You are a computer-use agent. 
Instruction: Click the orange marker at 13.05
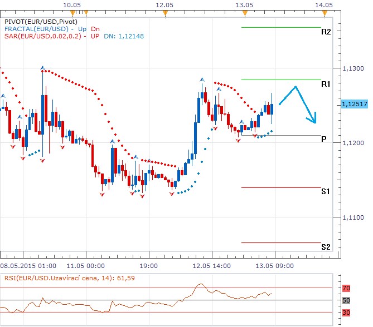pos(245,12)
